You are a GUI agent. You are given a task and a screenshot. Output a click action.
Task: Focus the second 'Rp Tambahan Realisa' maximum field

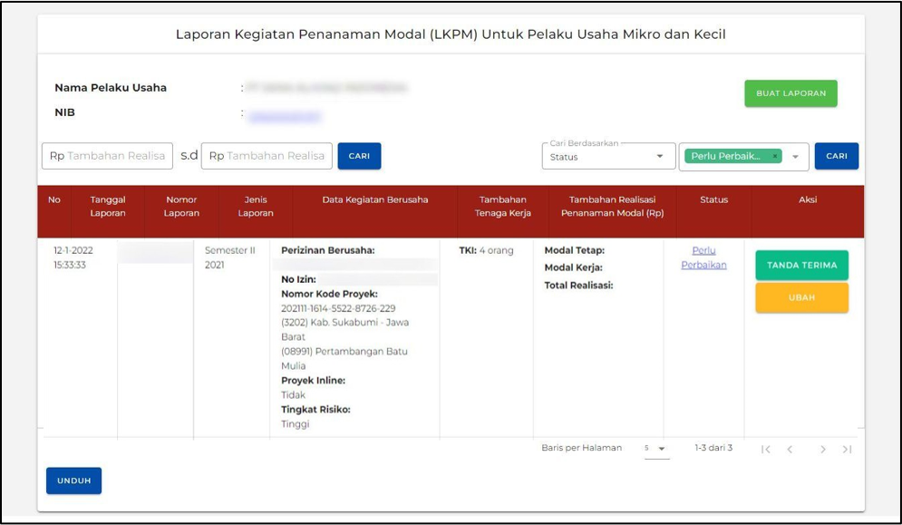click(x=267, y=156)
